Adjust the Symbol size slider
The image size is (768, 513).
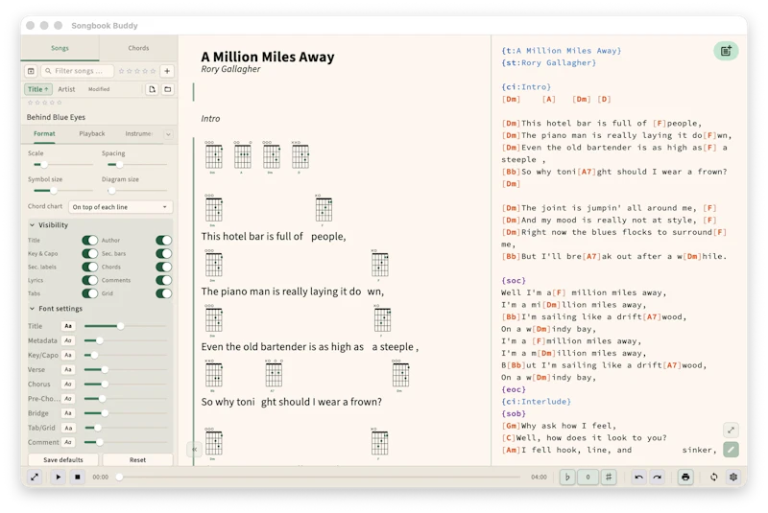pos(62,191)
